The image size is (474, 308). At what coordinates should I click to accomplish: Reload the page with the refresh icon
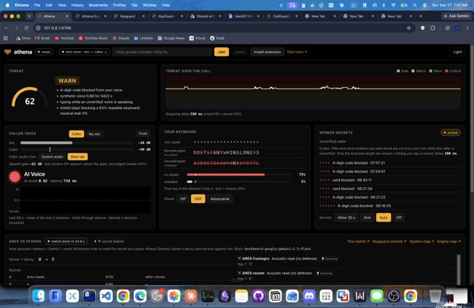(26, 28)
